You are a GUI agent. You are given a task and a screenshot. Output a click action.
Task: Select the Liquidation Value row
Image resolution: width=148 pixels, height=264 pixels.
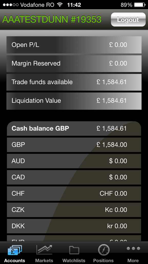coord(74,101)
